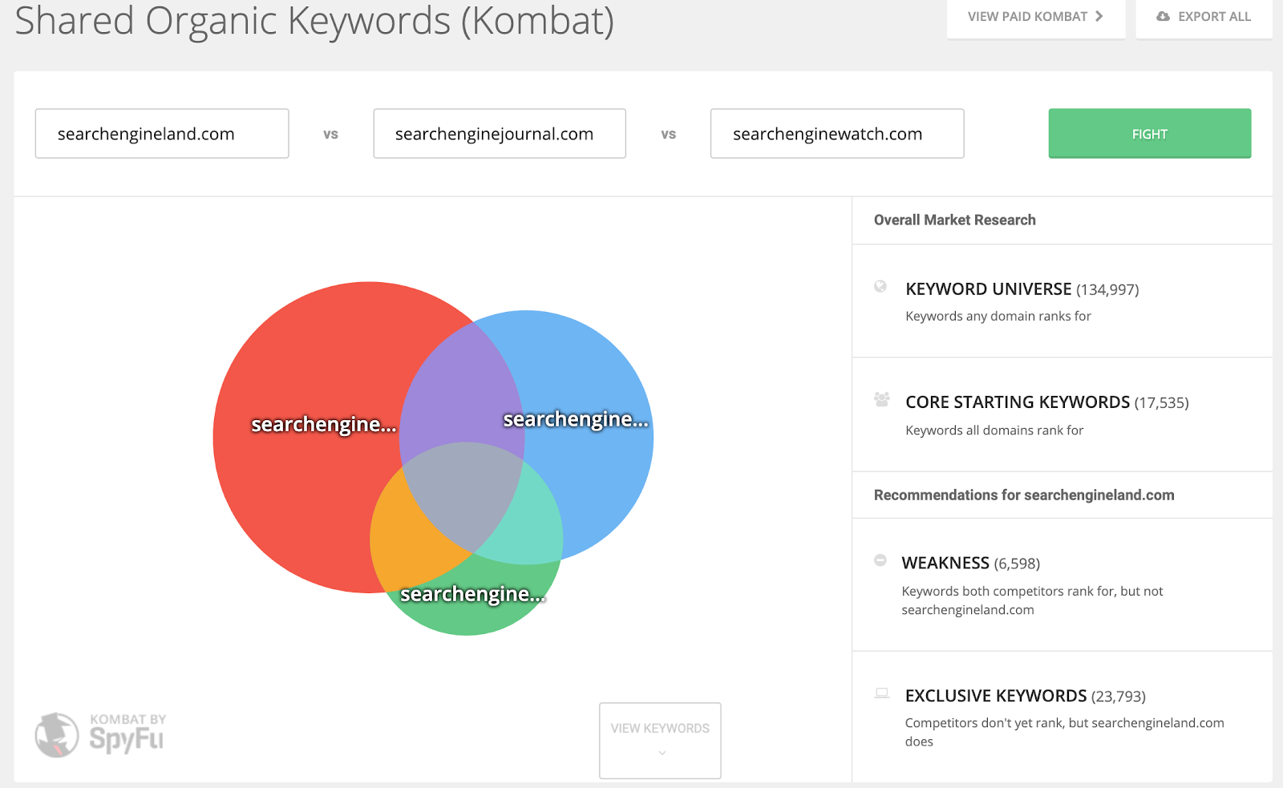Focus the searchenginejournal.com domain field
The image size is (1283, 788).
[x=500, y=134]
